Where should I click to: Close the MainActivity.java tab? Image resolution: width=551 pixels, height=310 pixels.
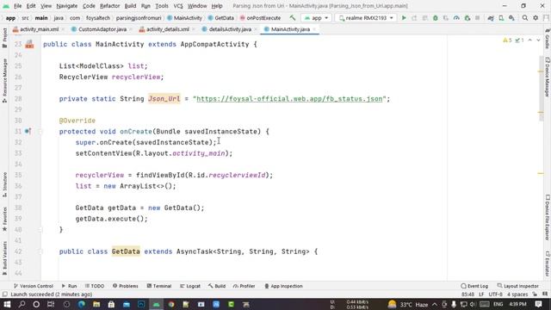pyautogui.click(x=314, y=29)
